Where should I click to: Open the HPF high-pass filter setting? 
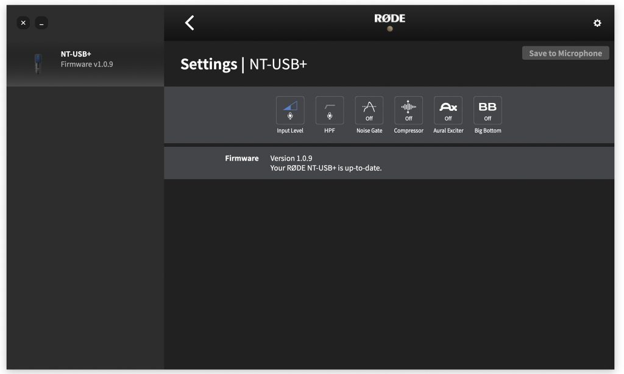point(330,110)
